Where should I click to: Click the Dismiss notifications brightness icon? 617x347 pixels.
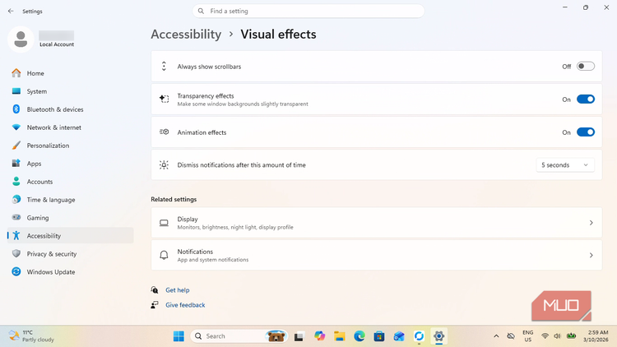coord(164,164)
